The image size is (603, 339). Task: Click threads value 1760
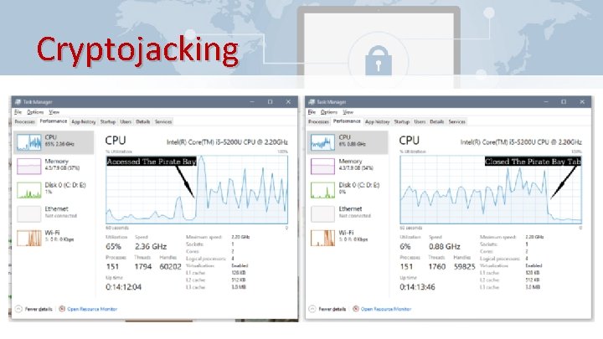click(437, 267)
